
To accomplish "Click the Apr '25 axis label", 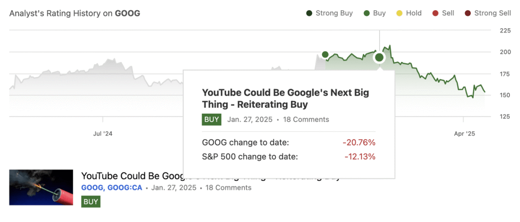I will [464, 134].
